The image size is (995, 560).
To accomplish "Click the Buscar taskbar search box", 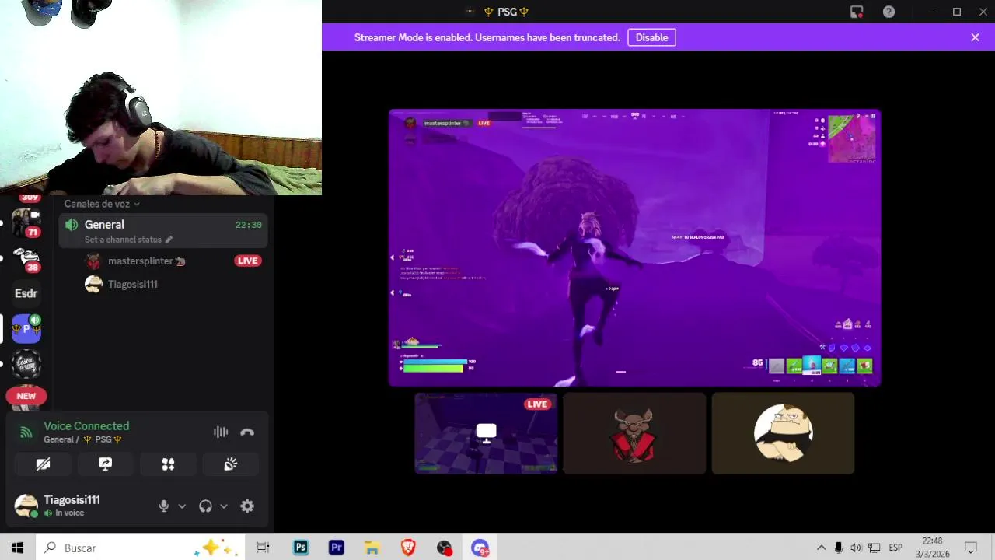I will pos(140,548).
